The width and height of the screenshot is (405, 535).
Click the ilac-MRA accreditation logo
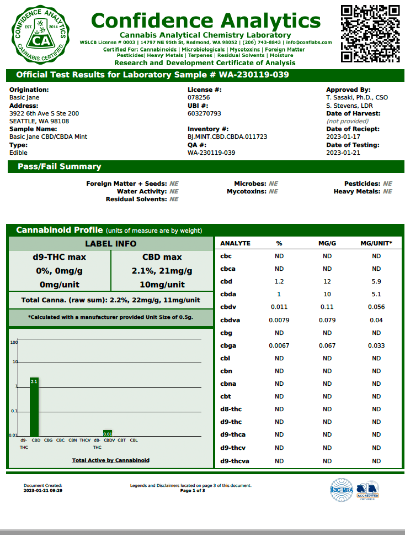point(342,490)
